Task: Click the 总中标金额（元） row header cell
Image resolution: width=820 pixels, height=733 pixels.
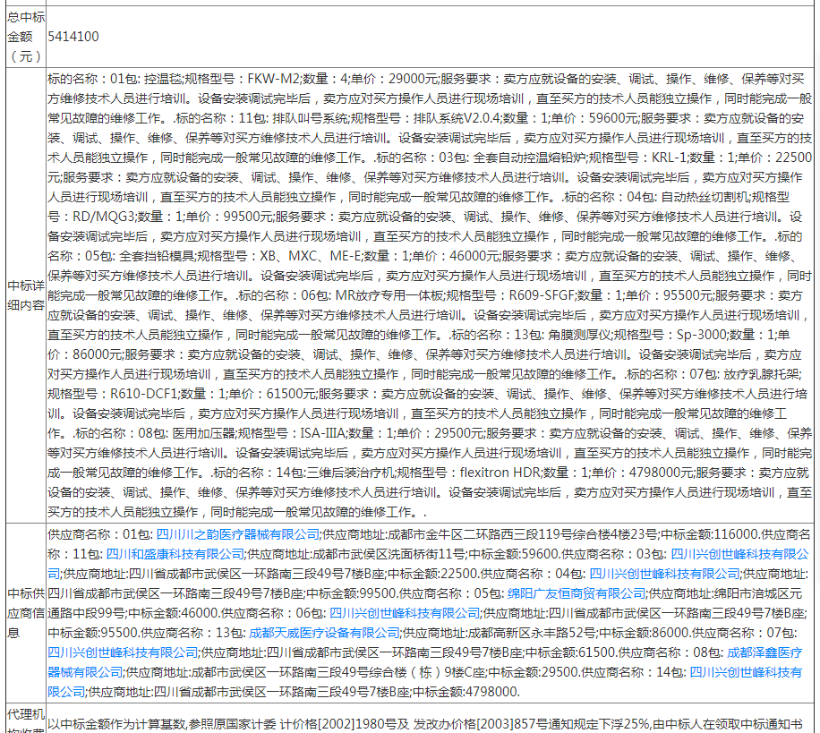Action: point(24,37)
